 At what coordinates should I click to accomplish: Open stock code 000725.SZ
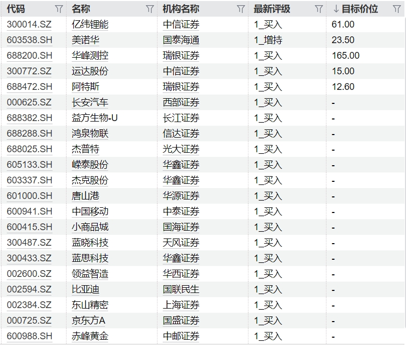29,321
